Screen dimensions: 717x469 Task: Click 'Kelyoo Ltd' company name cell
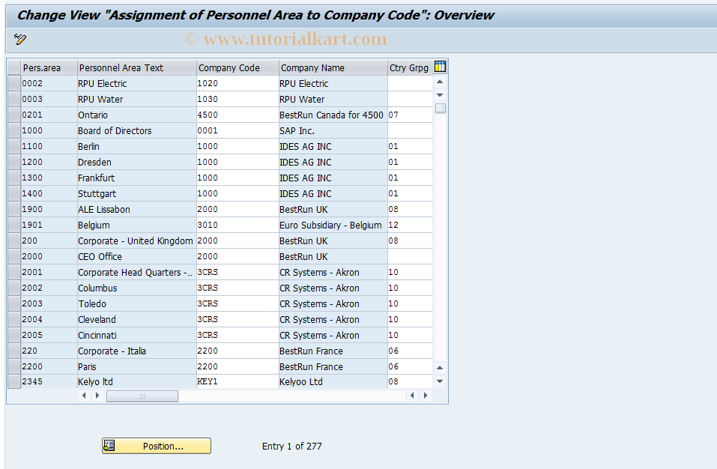333,381
